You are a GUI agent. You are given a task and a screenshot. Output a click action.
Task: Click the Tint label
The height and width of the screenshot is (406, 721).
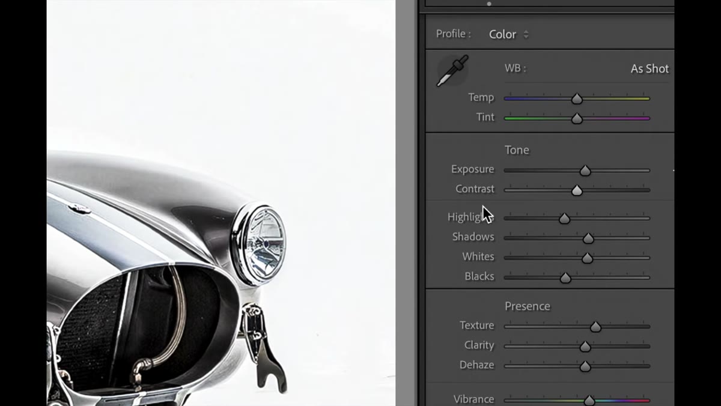(485, 117)
